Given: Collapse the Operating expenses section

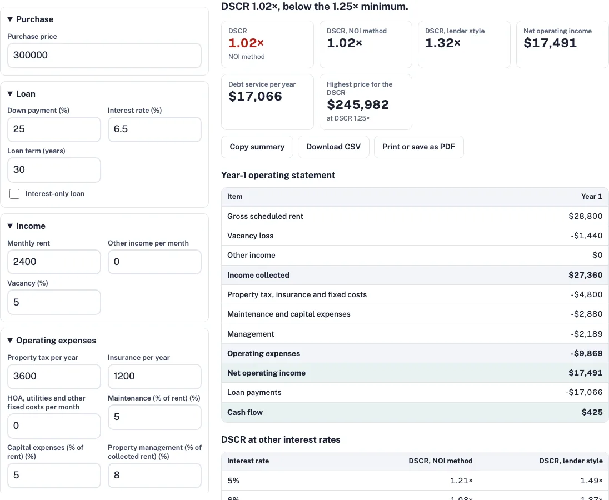Looking at the screenshot, I should (x=52, y=341).
